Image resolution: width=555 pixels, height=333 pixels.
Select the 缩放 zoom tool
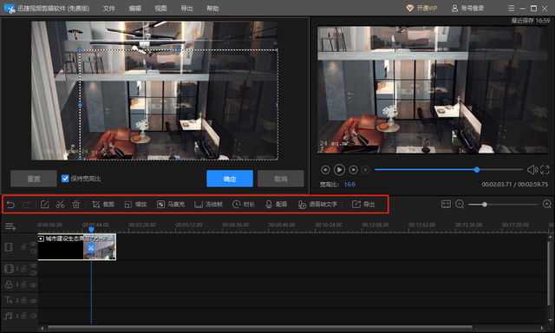pos(135,204)
